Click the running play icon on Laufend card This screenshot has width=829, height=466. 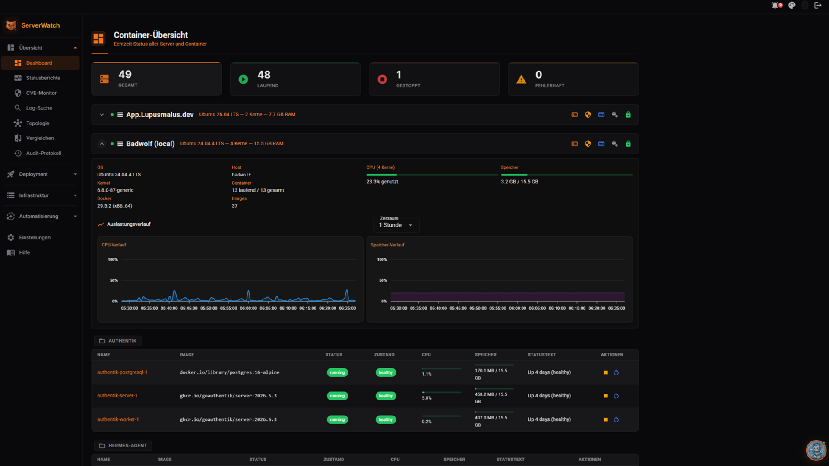click(x=243, y=79)
